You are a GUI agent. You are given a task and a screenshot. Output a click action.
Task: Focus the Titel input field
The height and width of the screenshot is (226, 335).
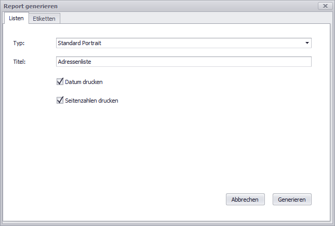(183, 62)
